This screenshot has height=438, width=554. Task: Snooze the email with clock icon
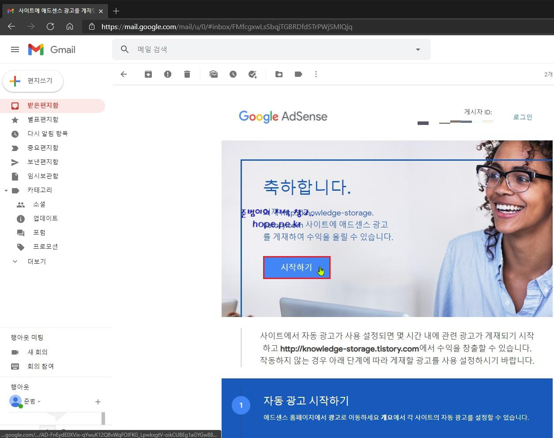[233, 74]
